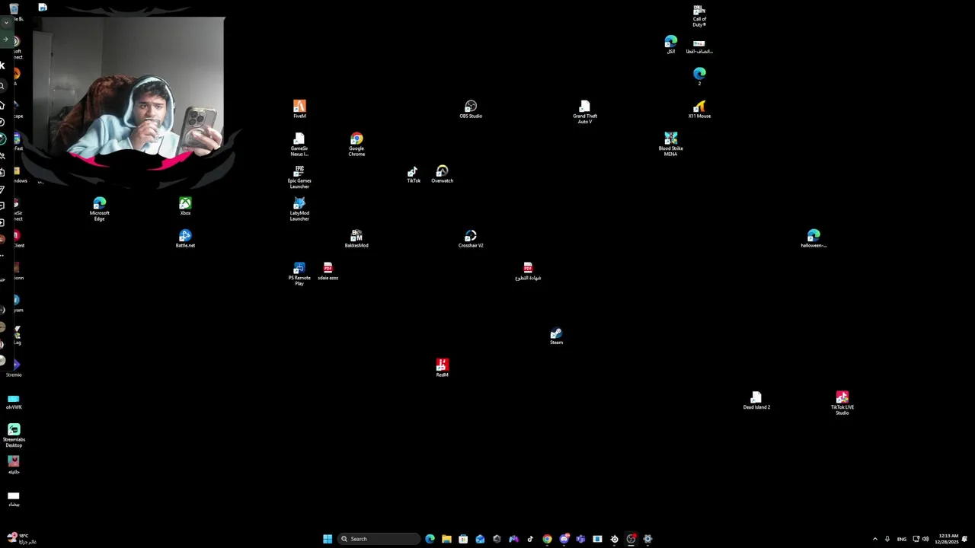Image resolution: width=975 pixels, height=548 pixels.
Task: Open File Explorer from the taskbar
Action: [446, 539]
